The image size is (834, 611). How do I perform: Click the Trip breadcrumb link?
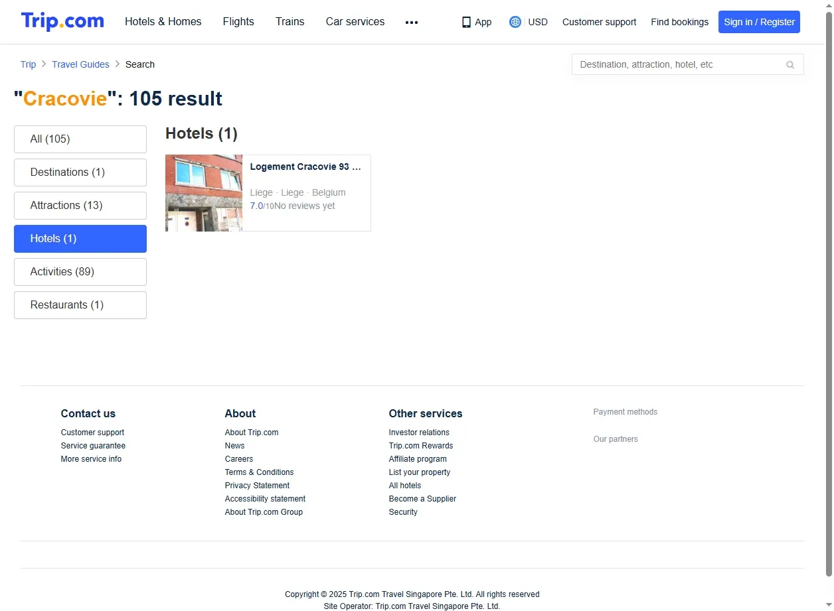28,64
